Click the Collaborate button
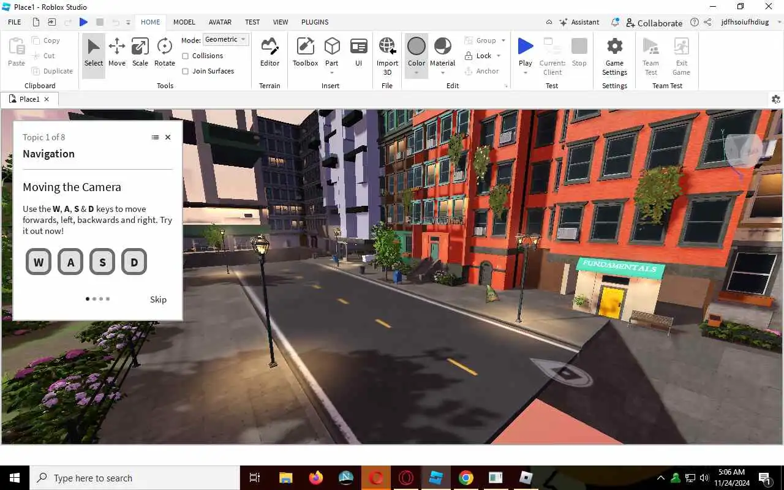784x490 pixels. 654,23
